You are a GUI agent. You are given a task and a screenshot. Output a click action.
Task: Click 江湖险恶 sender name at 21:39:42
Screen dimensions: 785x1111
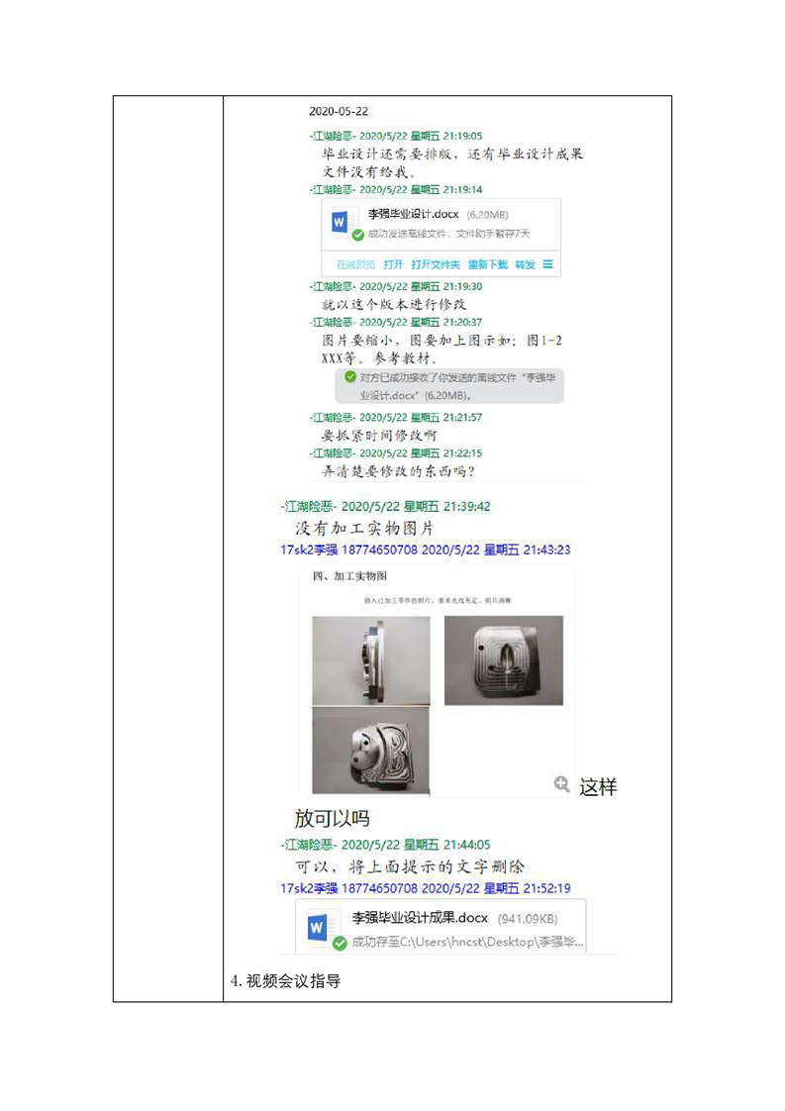pos(309,507)
